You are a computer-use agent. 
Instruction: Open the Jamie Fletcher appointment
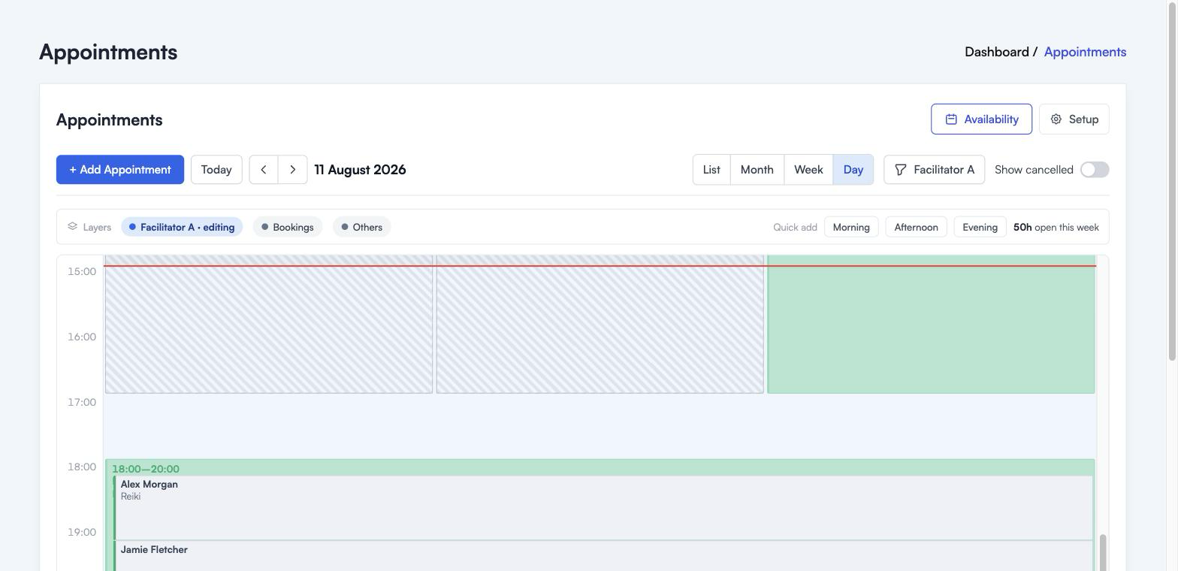(x=603, y=556)
